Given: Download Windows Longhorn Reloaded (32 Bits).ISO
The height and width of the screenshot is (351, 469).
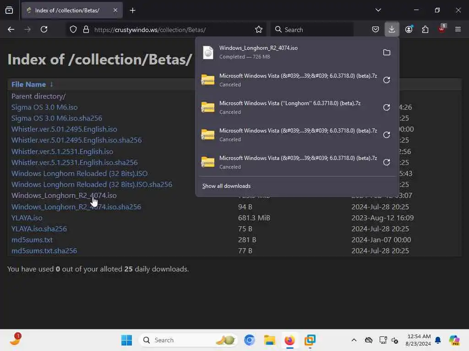Looking at the screenshot, I should (79, 174).
